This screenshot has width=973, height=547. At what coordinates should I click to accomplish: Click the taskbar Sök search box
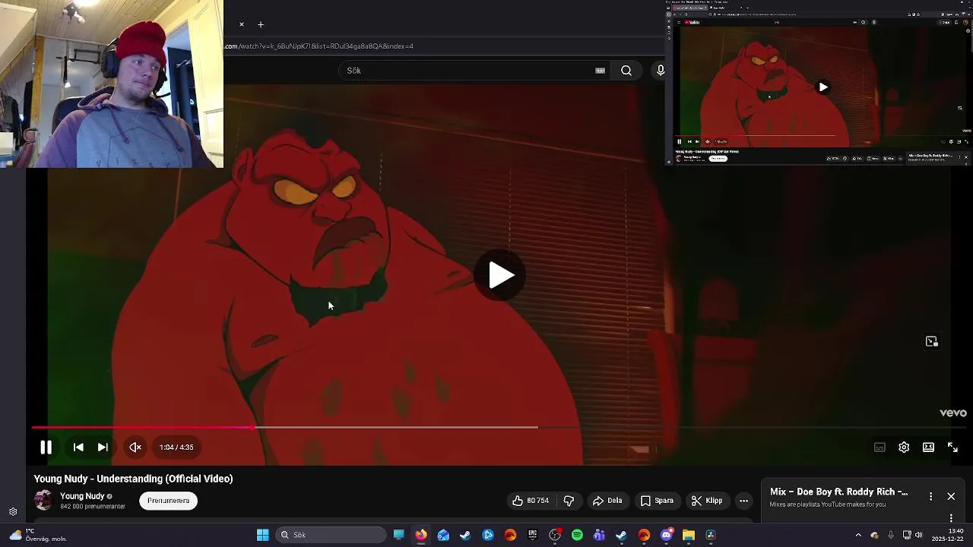pos(331,535)
